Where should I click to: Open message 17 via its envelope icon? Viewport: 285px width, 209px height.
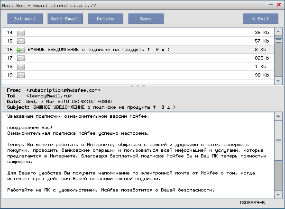21,58
